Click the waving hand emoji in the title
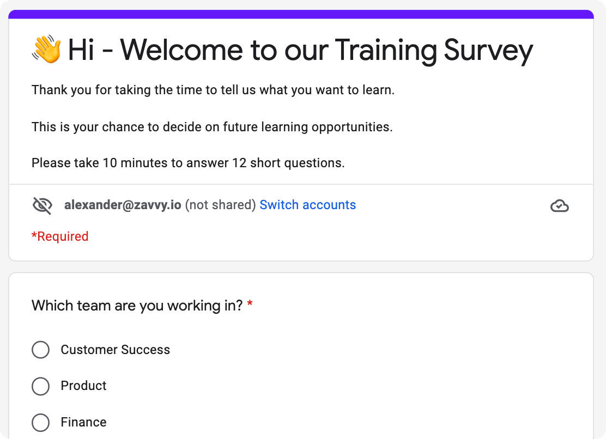Viewport: 606px width, 439px height. click(47, 50)
